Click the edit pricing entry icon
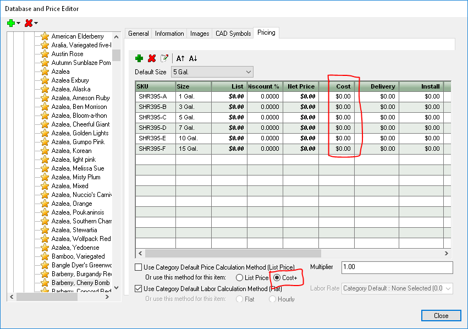Viewport: 468px width, 329px height. (164, 58)
